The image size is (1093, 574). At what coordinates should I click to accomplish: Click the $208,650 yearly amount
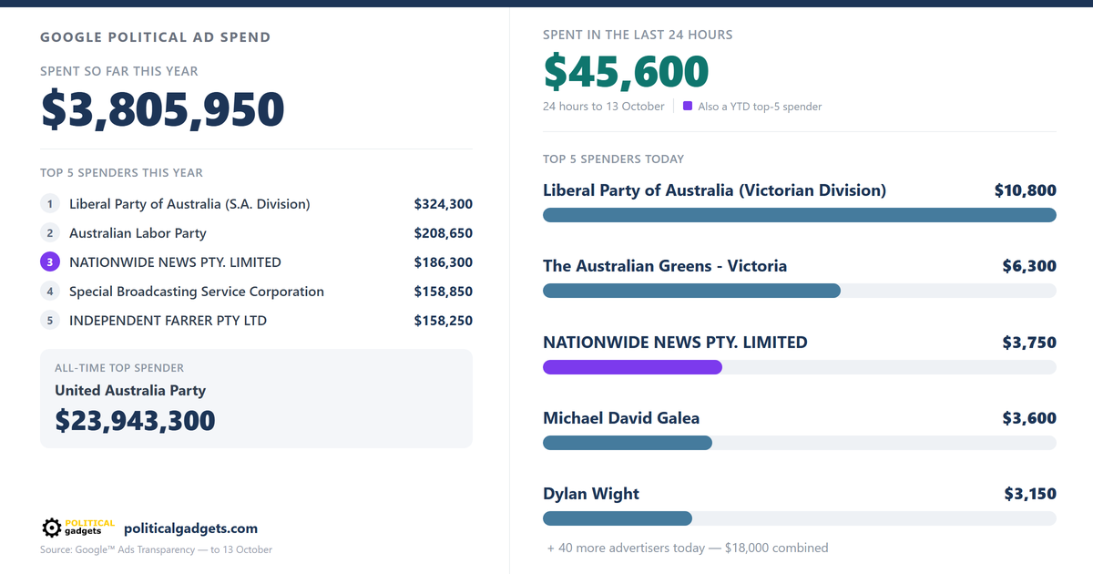point(444,233)
